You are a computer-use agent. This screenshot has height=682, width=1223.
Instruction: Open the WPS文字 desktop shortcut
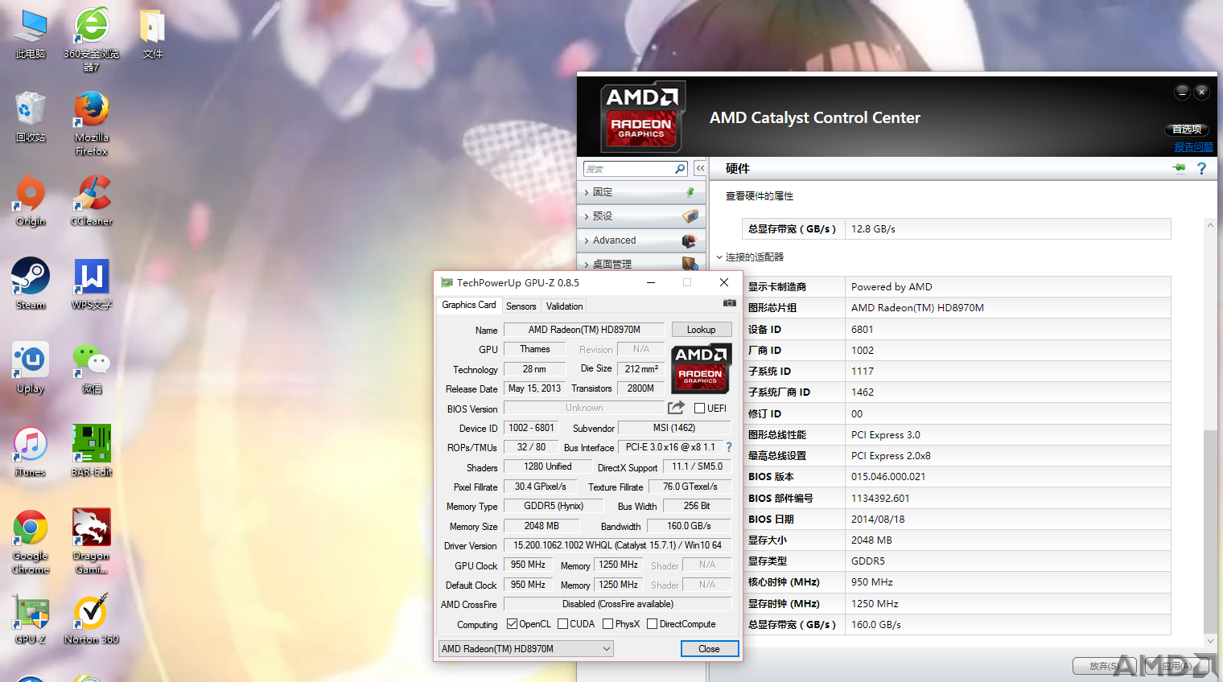(x=92, y=285)
